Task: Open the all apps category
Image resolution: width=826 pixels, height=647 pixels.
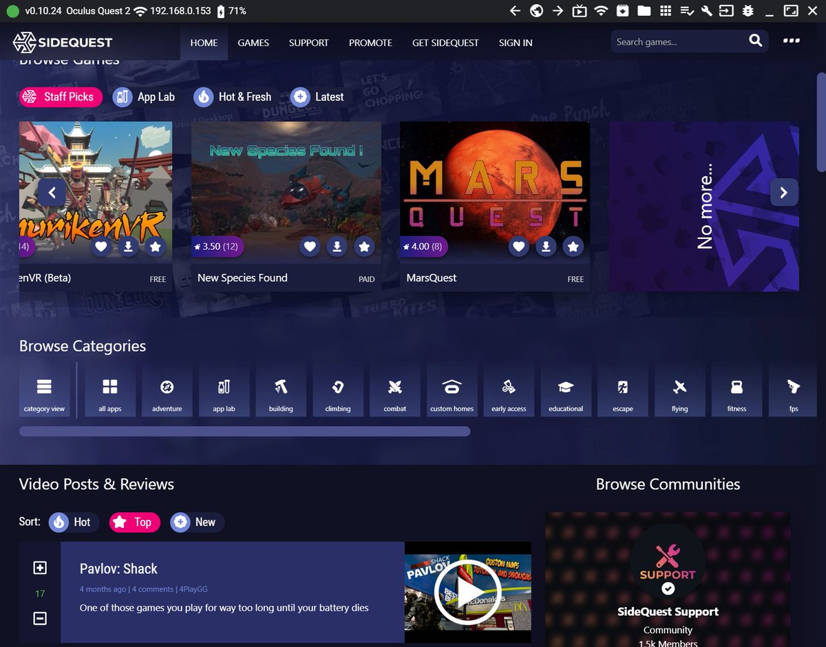Action: (x=110, y=390)
